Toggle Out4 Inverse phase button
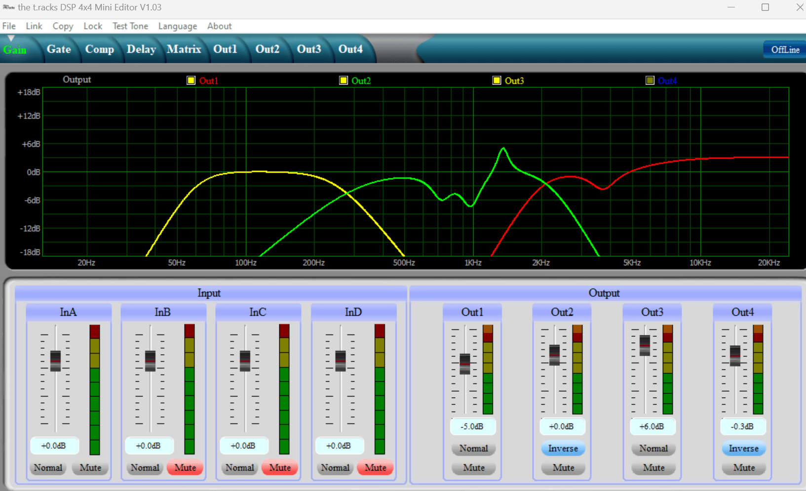The width and height of the screenshot is (806, 491). [744, 449]
